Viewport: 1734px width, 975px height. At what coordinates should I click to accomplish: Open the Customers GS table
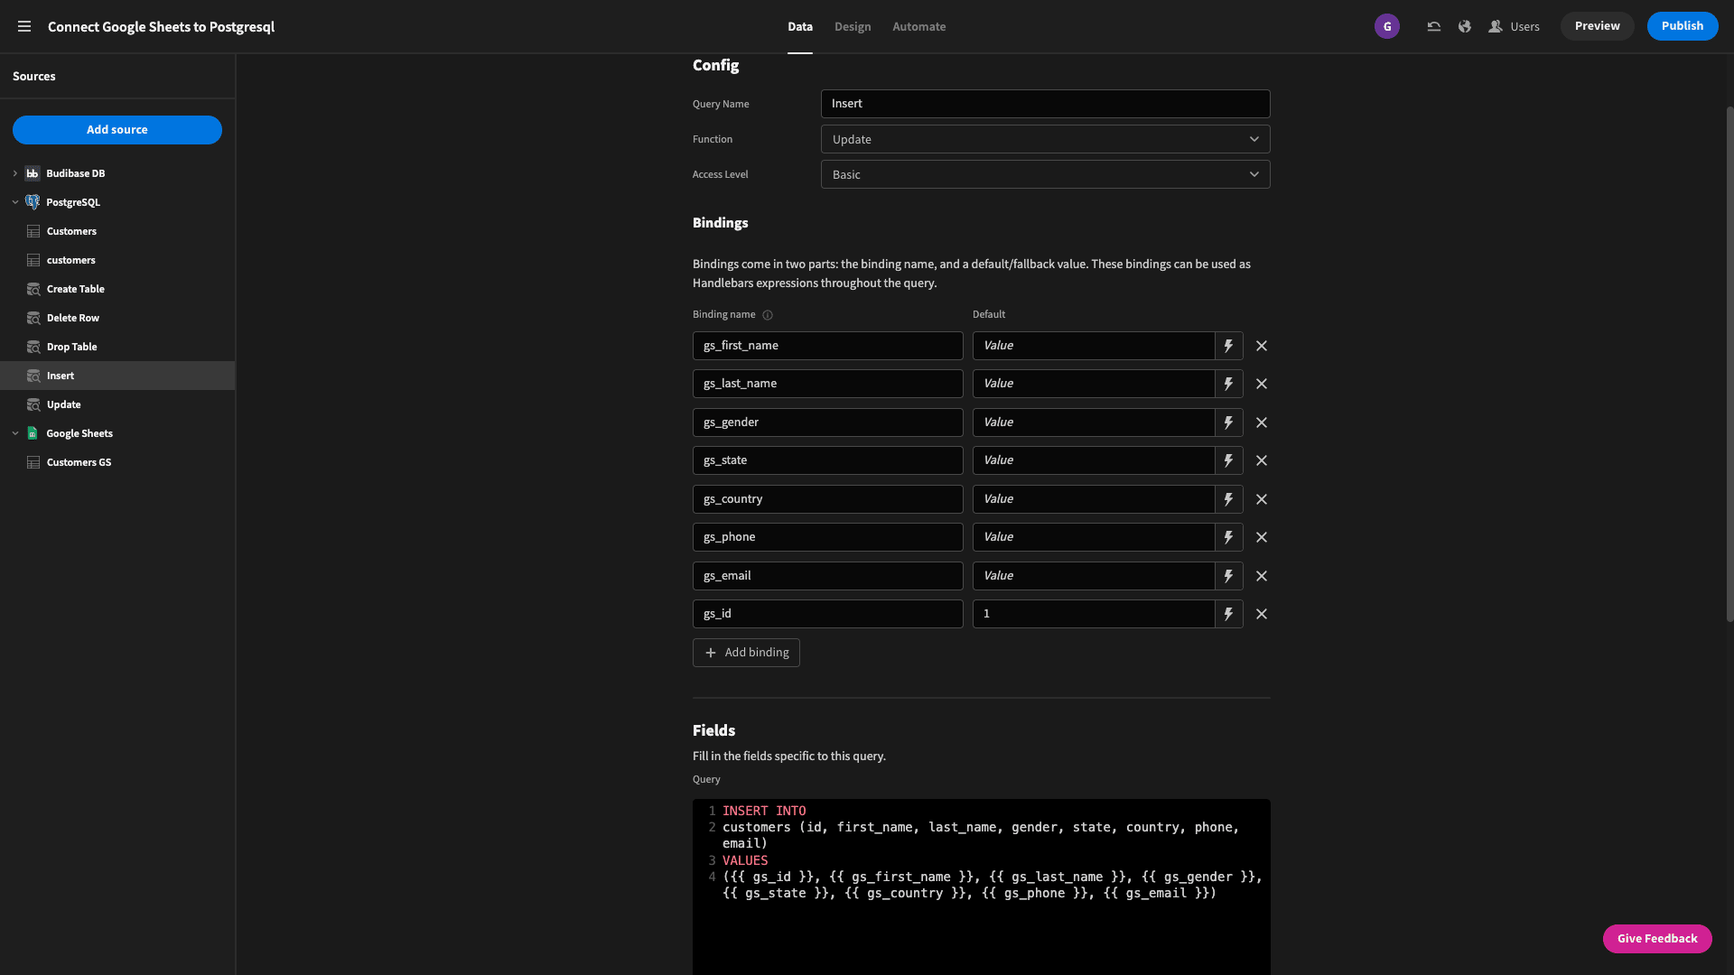[117, 462]
